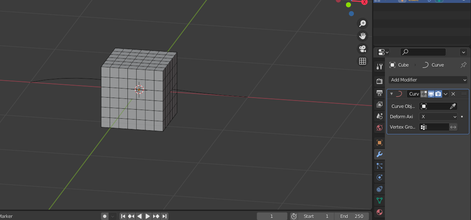This screenshot has height=220, width=471.
Task: Open the Deform Axis X dropdown
Action: 438,117
